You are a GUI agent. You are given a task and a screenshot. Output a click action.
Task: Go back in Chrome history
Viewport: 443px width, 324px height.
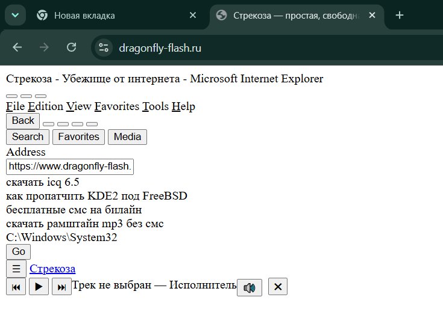pos(17,47)
